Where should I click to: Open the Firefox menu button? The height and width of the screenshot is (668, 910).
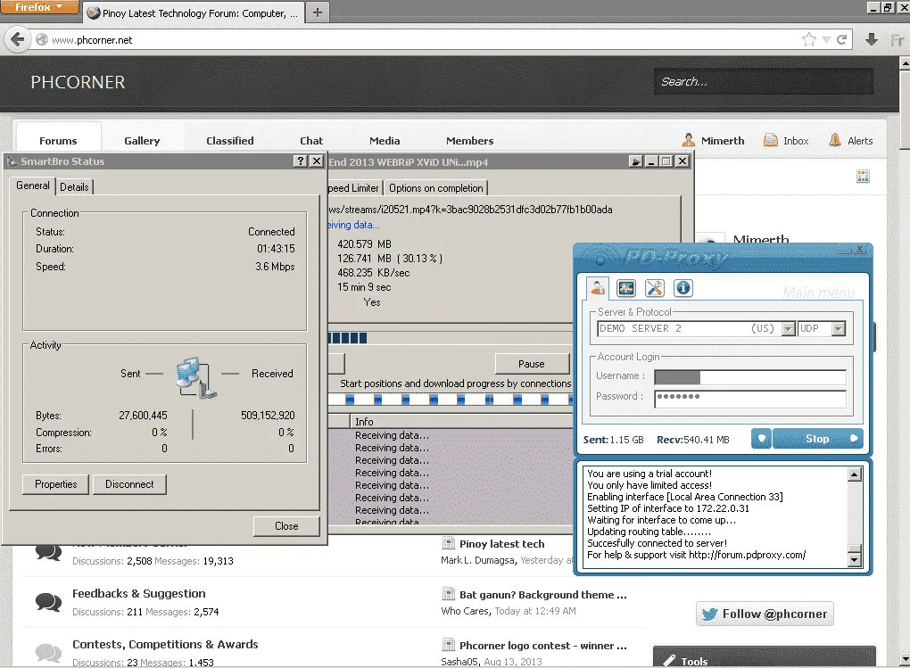pyautogui.click(x=39, y=7)
